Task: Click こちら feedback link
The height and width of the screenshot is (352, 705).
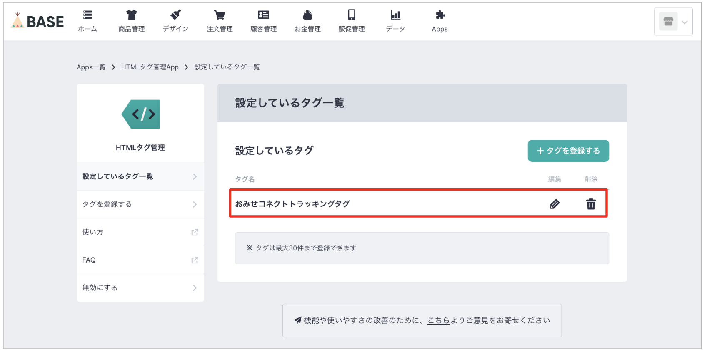Action: (x=438, y=320)
